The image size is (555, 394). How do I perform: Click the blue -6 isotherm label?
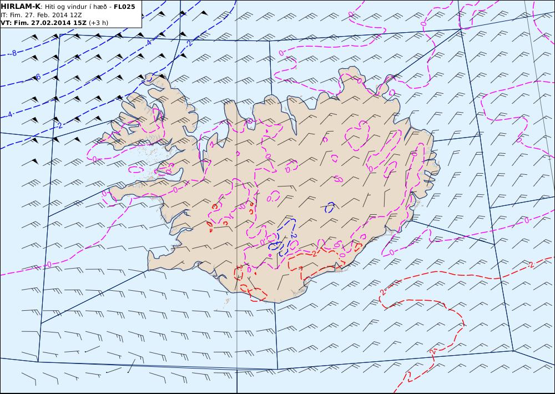tap(37, 77)
